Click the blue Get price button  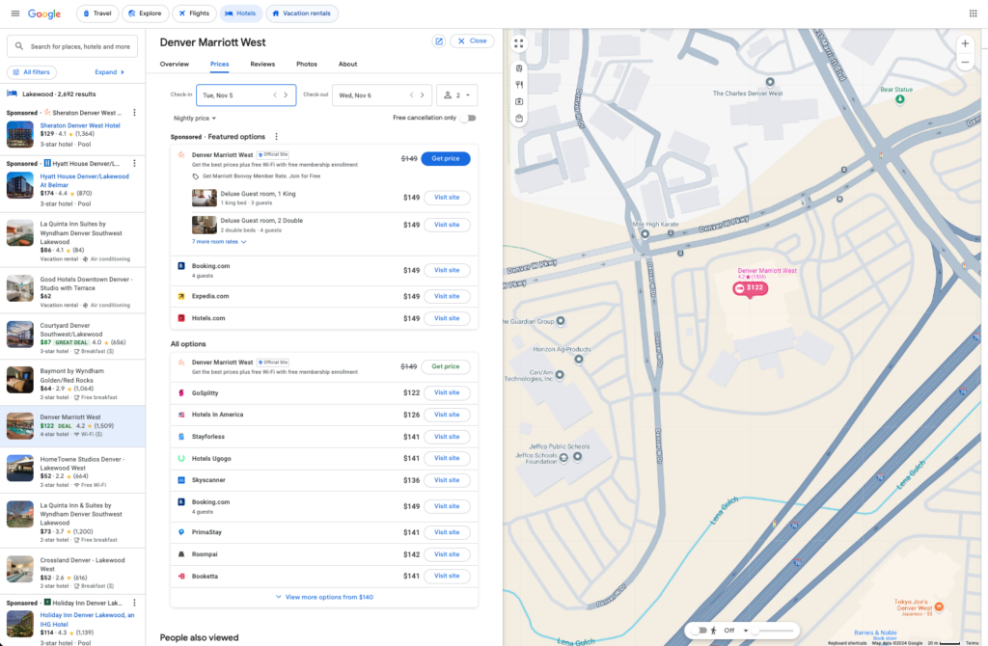pyautogui.click(x=446, y=159)
